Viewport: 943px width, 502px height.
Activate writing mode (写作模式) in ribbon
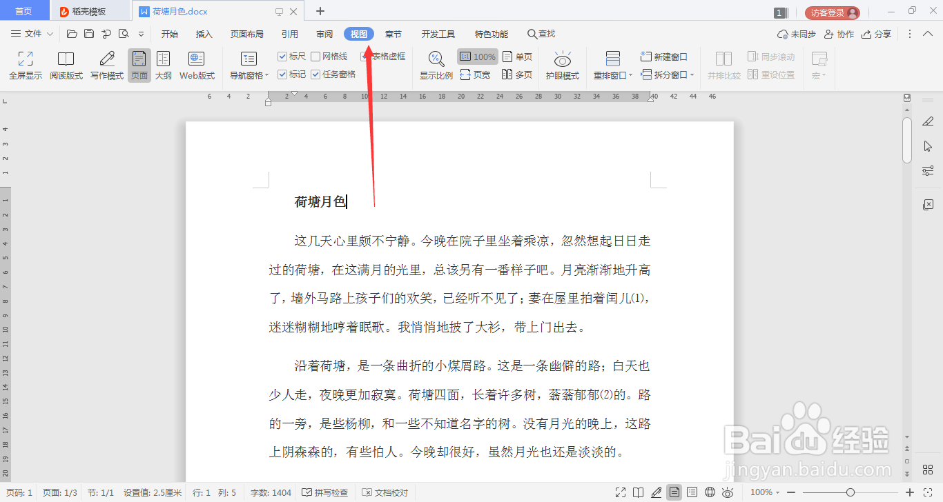tap(107, 66)
